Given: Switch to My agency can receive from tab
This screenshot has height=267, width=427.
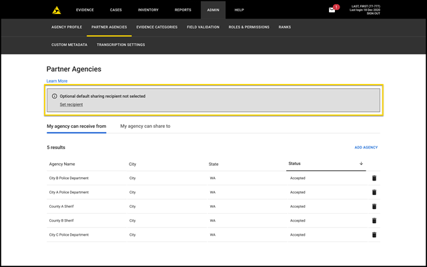Looking at the screenshot, I should click(77, 126).
